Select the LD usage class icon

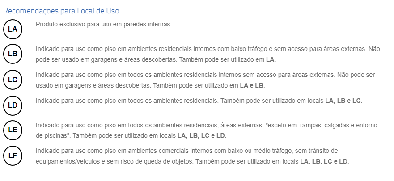pyautogui.click(x=13, y=105)
